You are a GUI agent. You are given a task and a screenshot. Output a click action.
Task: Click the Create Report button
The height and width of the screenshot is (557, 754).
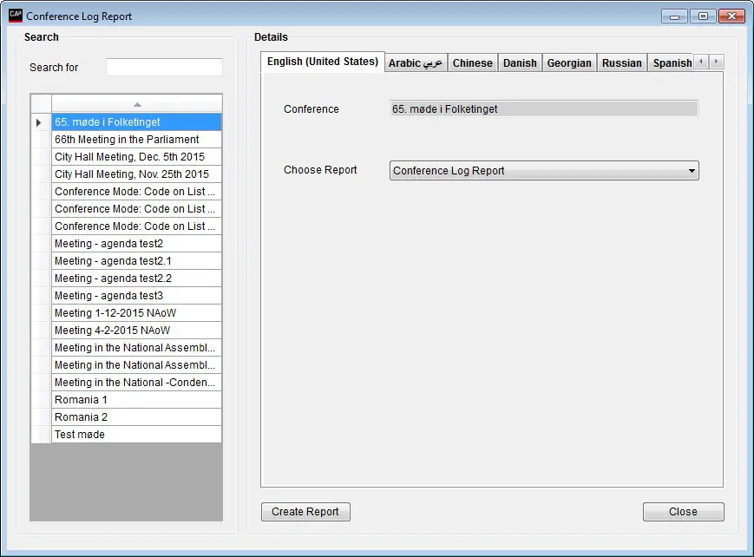point(305,511)
